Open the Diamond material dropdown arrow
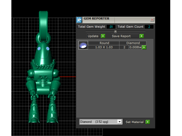This screenshot has height=136, width=182. [x=119, y=122]
